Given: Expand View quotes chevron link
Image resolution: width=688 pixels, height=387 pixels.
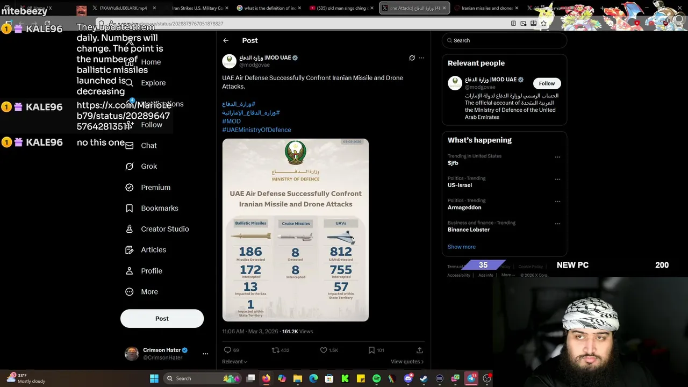Looking at the screenshot, I should point(407,362).
